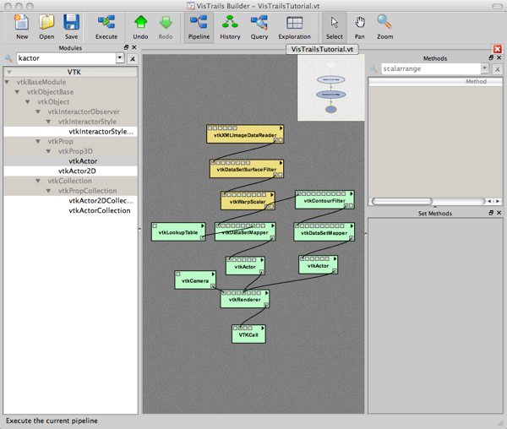Click the Methods scrollbar right arrow
The height and width of the screenshot is (429, 507).
(498, 201)
